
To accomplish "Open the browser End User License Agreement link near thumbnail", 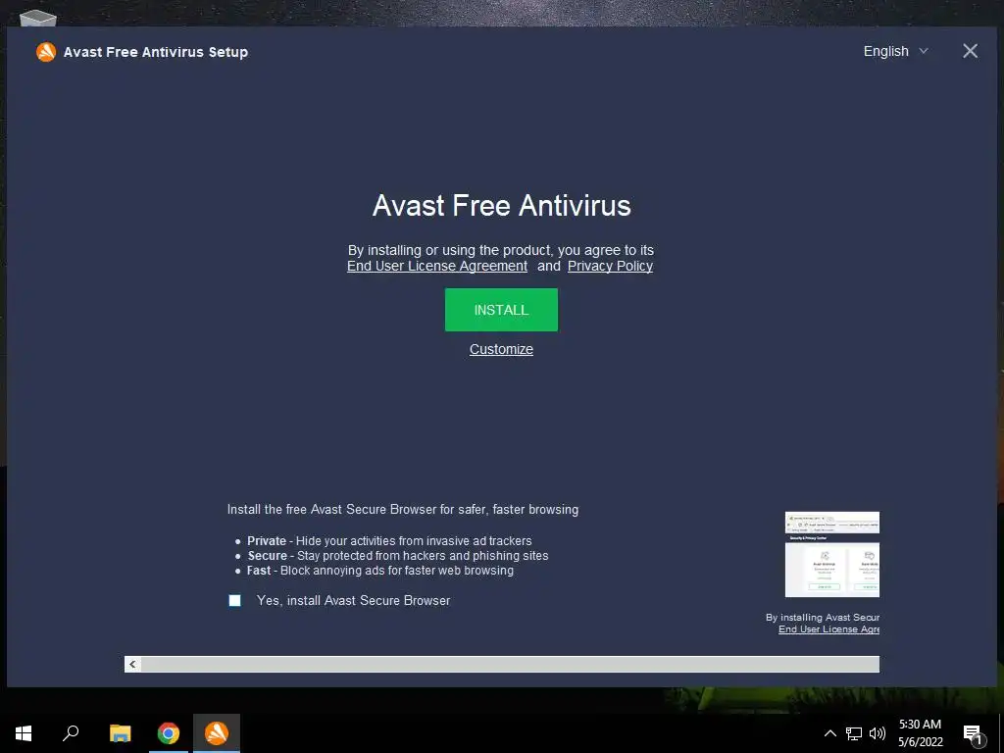I will click(828, 629).
